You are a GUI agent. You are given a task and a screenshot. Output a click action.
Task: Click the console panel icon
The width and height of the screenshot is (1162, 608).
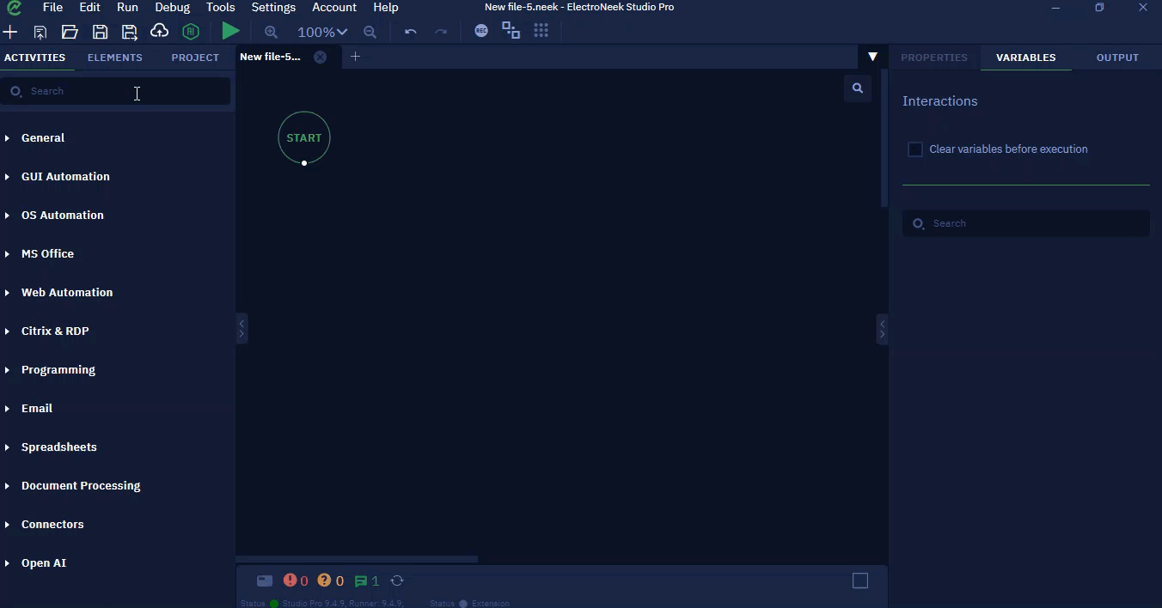pyautogui.click(x=265, y=581)
